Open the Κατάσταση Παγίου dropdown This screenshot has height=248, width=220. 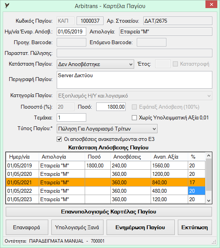(x=95, y=64)
